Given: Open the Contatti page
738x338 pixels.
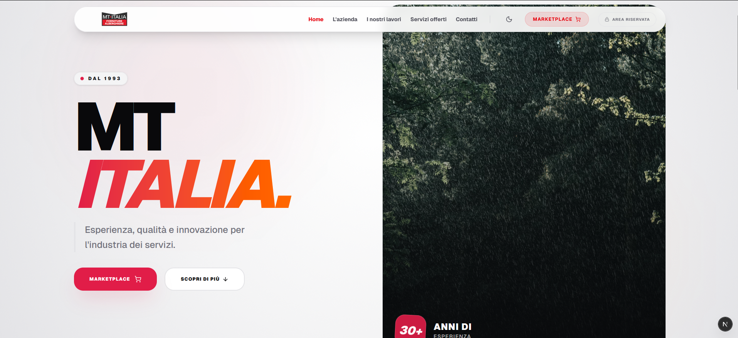Looking at the screenshot, I should (x=466, y=19).
